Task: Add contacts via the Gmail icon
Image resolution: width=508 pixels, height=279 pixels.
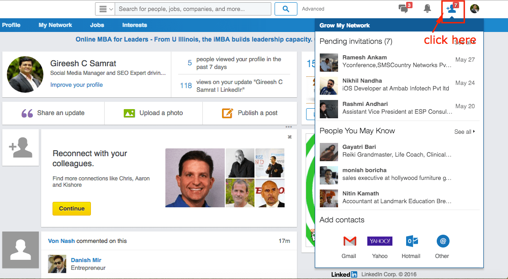Action: click(x=349, y=241)
